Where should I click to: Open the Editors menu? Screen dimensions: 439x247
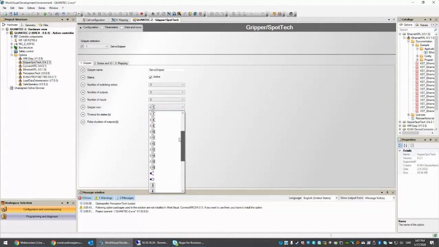(31, 8)
